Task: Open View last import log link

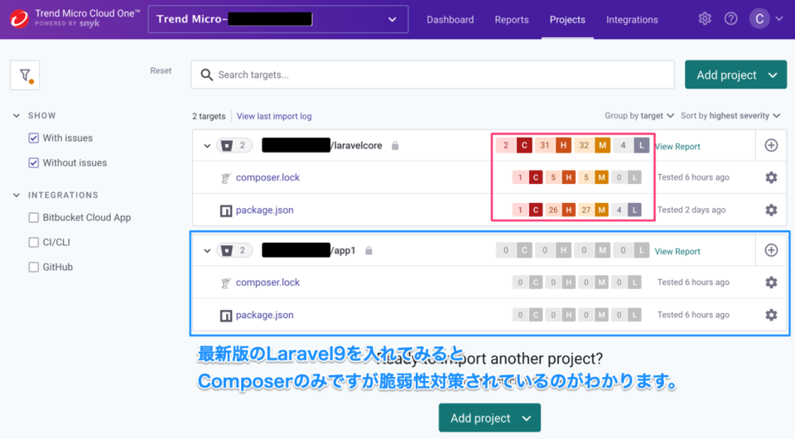Action: (x=274, y=116)
